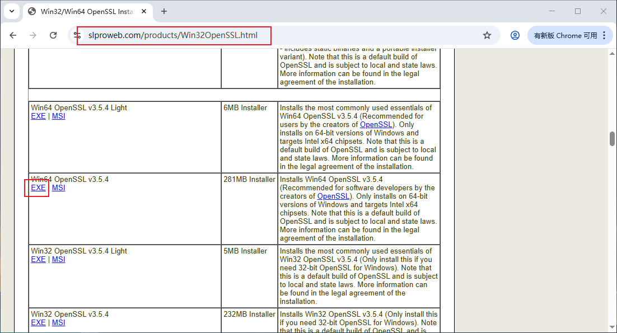Open the Chrome profile icon
The height and width of the screenshot is (333, 617).
point(515,35)
